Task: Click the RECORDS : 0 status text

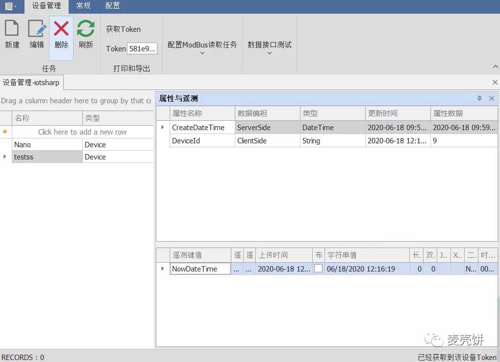Action: click(23, 357)
